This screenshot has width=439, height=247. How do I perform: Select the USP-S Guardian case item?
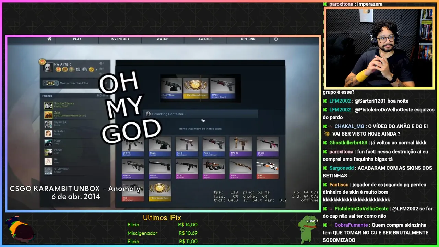coord(160,169)
